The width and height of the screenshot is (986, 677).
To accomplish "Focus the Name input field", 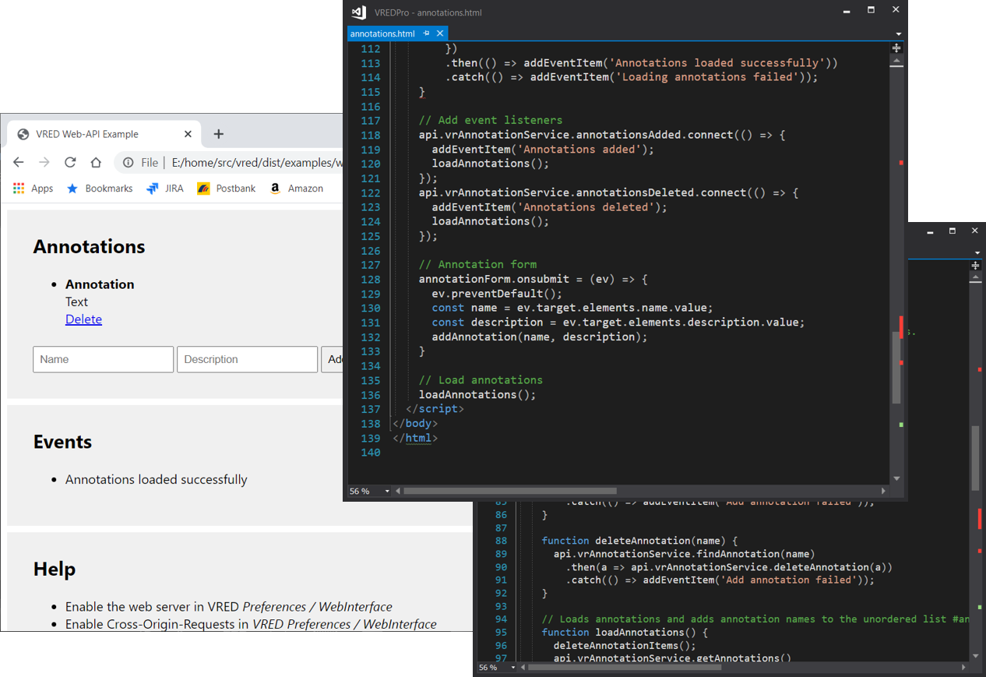I will (103, 359).
